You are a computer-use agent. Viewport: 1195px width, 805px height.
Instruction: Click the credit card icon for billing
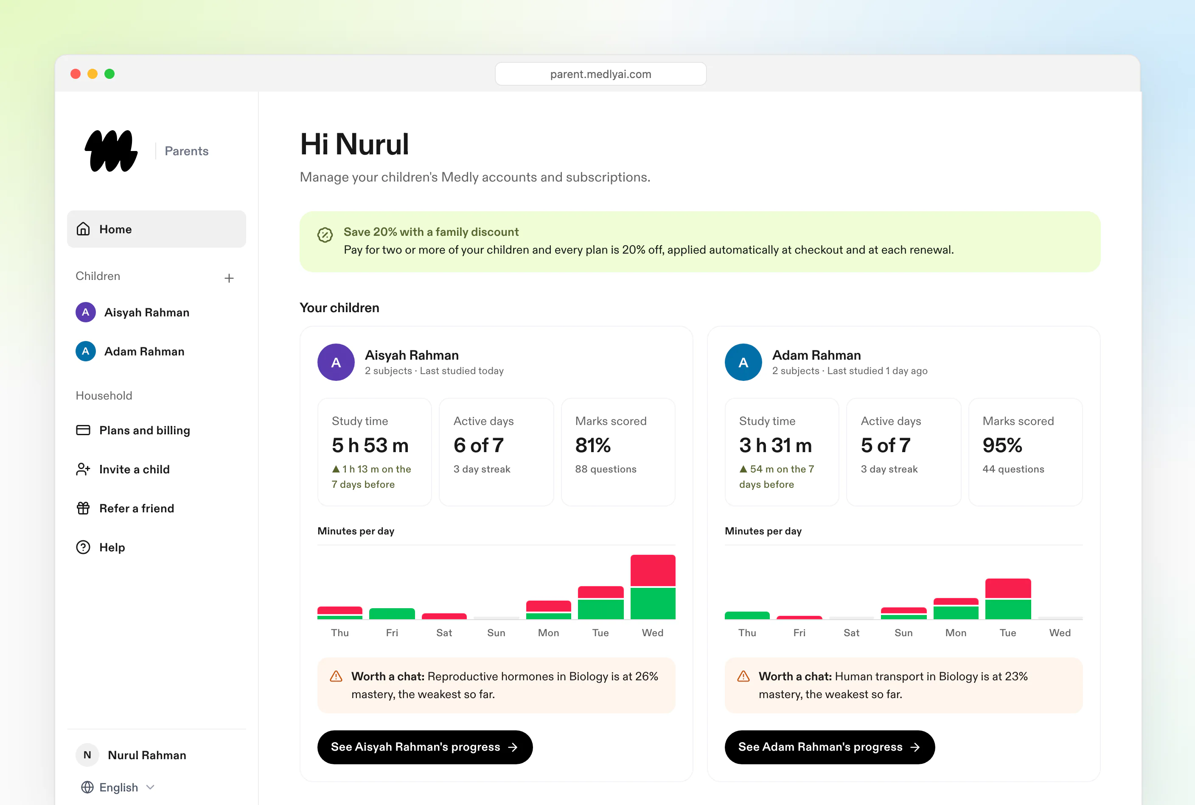click(83, 430)
